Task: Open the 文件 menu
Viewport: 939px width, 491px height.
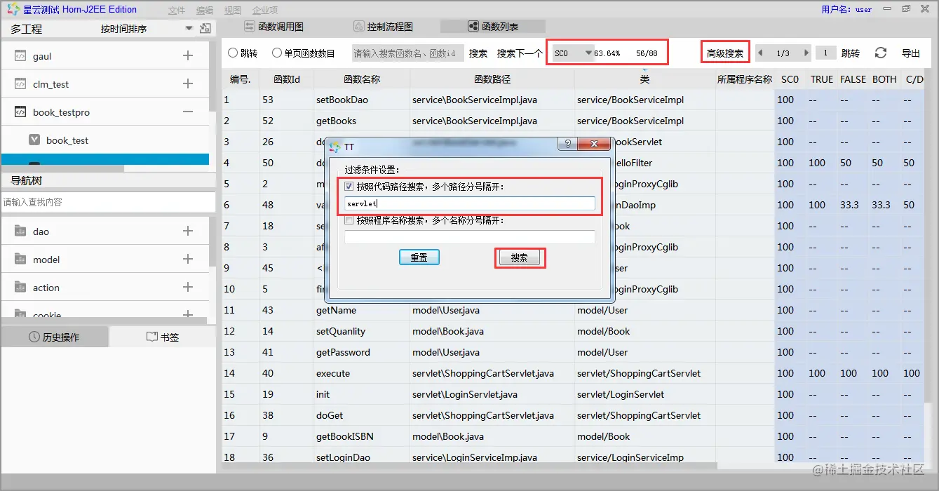Action: click(x=175, y=10)
